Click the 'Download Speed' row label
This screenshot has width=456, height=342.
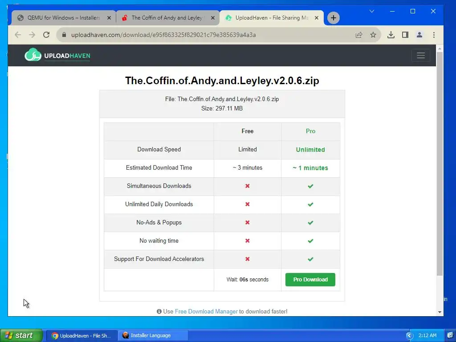click(x=159, y=150)
